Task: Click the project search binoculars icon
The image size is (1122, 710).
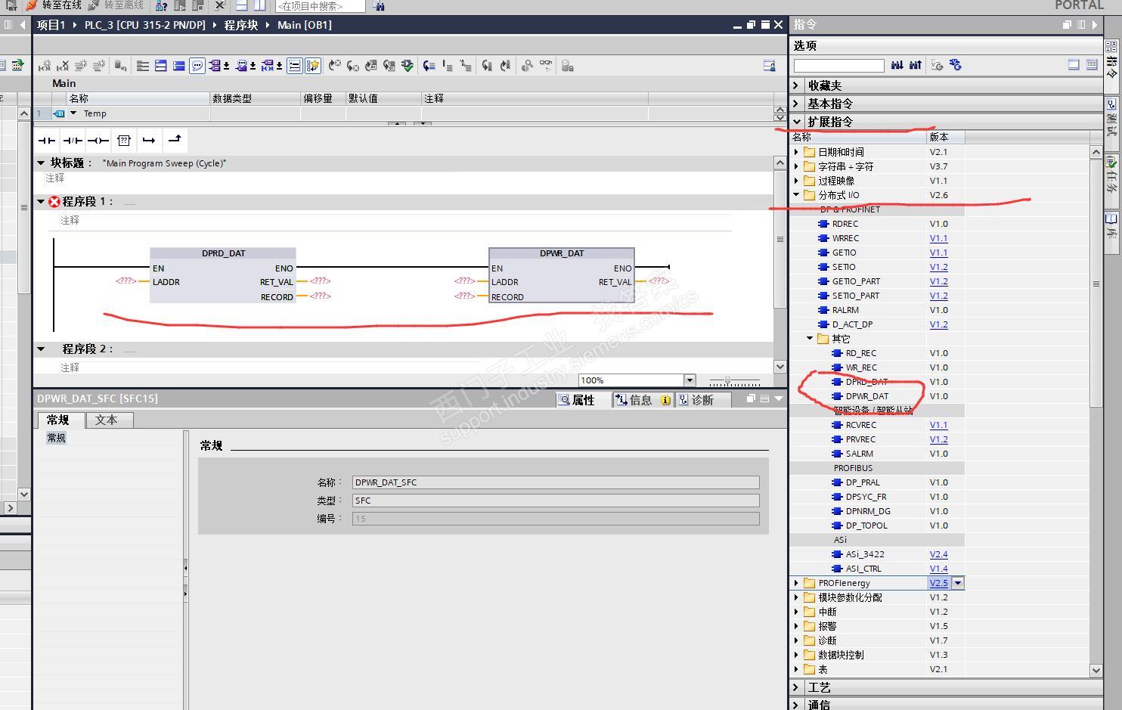Action: (x=379, y=6)
